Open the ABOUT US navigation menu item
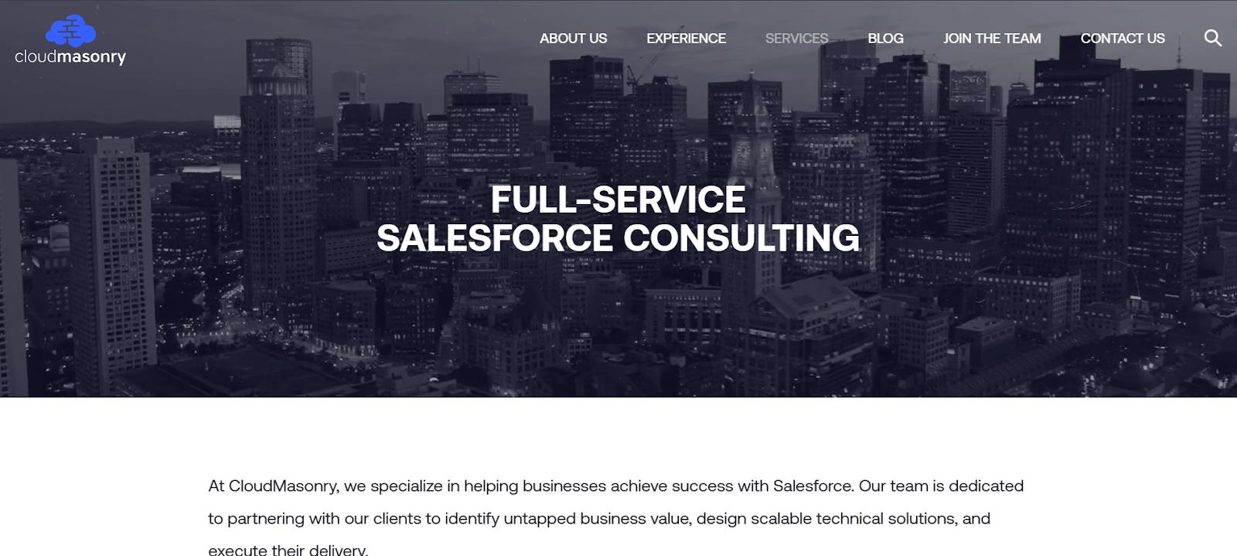Viewport: 1237px width, 556px height. (574, 38)
